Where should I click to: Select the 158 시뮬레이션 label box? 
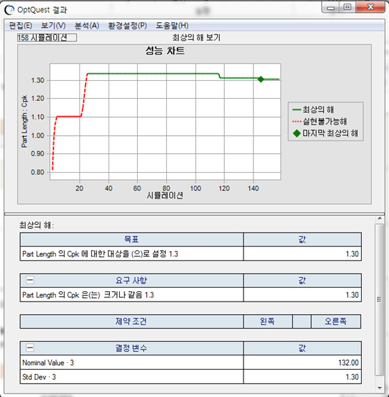[47, 38]
